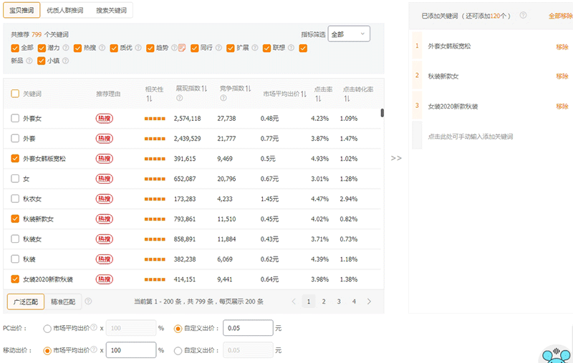This screenshot has height=363, width=573.
Task: Click the >> add-keywords arrow
Action: tap(396, 158)
